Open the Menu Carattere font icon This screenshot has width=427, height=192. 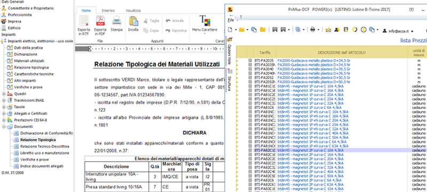[x=205, y=21]
